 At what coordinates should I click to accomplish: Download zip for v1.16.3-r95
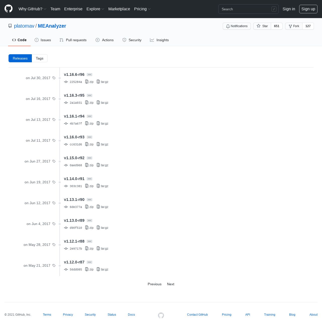point(89,103)
